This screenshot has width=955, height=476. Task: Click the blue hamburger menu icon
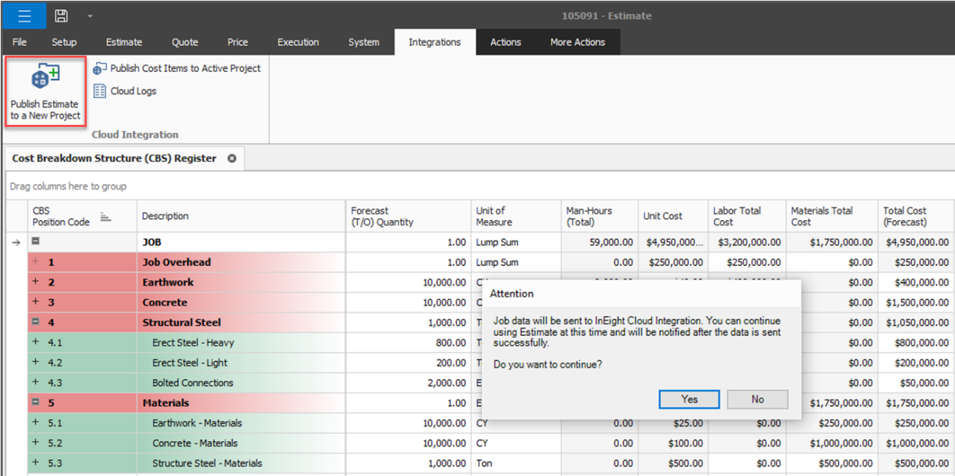click(x=24, y=15)
